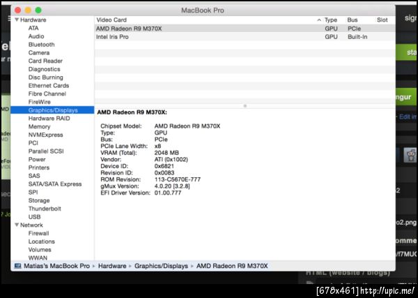Select Audio in the sidebar

point(36,36)
